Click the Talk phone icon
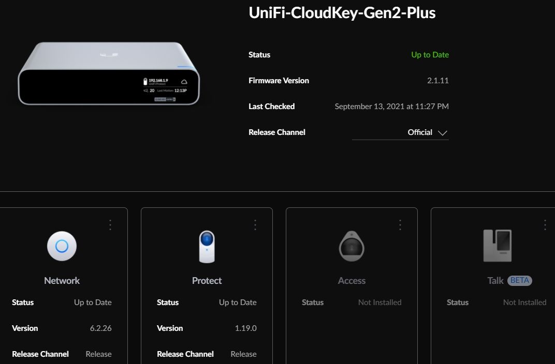The height and width of the screenshot is (364, 555). point(497,246)
